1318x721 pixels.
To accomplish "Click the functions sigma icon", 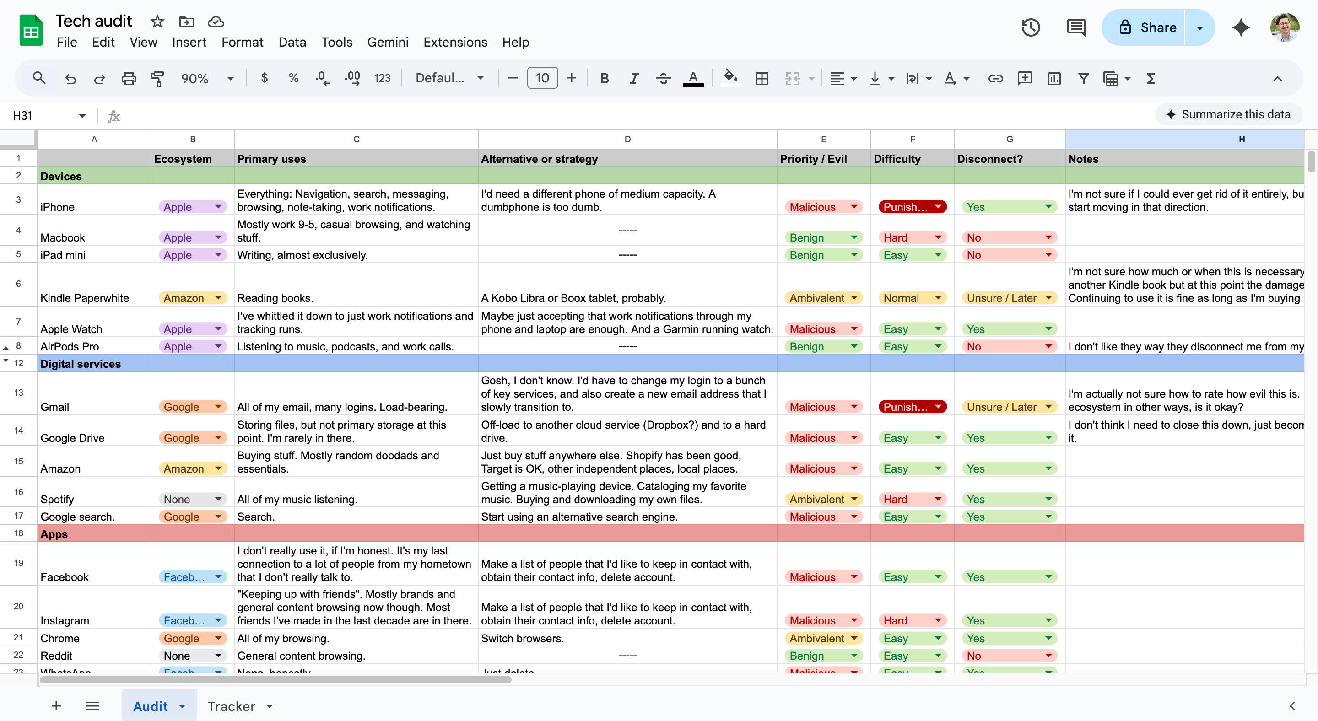I will click(x=1151, y=78).
